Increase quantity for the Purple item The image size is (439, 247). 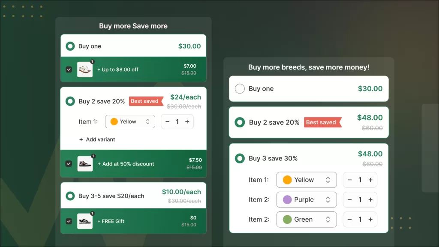(370, 200)
